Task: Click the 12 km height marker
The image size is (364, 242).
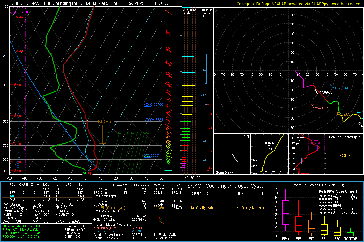Action: [x=18, y=51]
